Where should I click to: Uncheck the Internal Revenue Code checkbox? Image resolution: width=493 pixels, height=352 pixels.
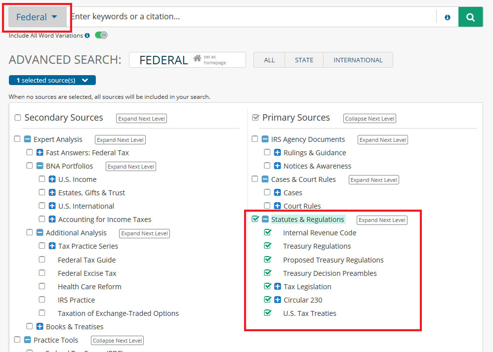[x=268, y=232]
